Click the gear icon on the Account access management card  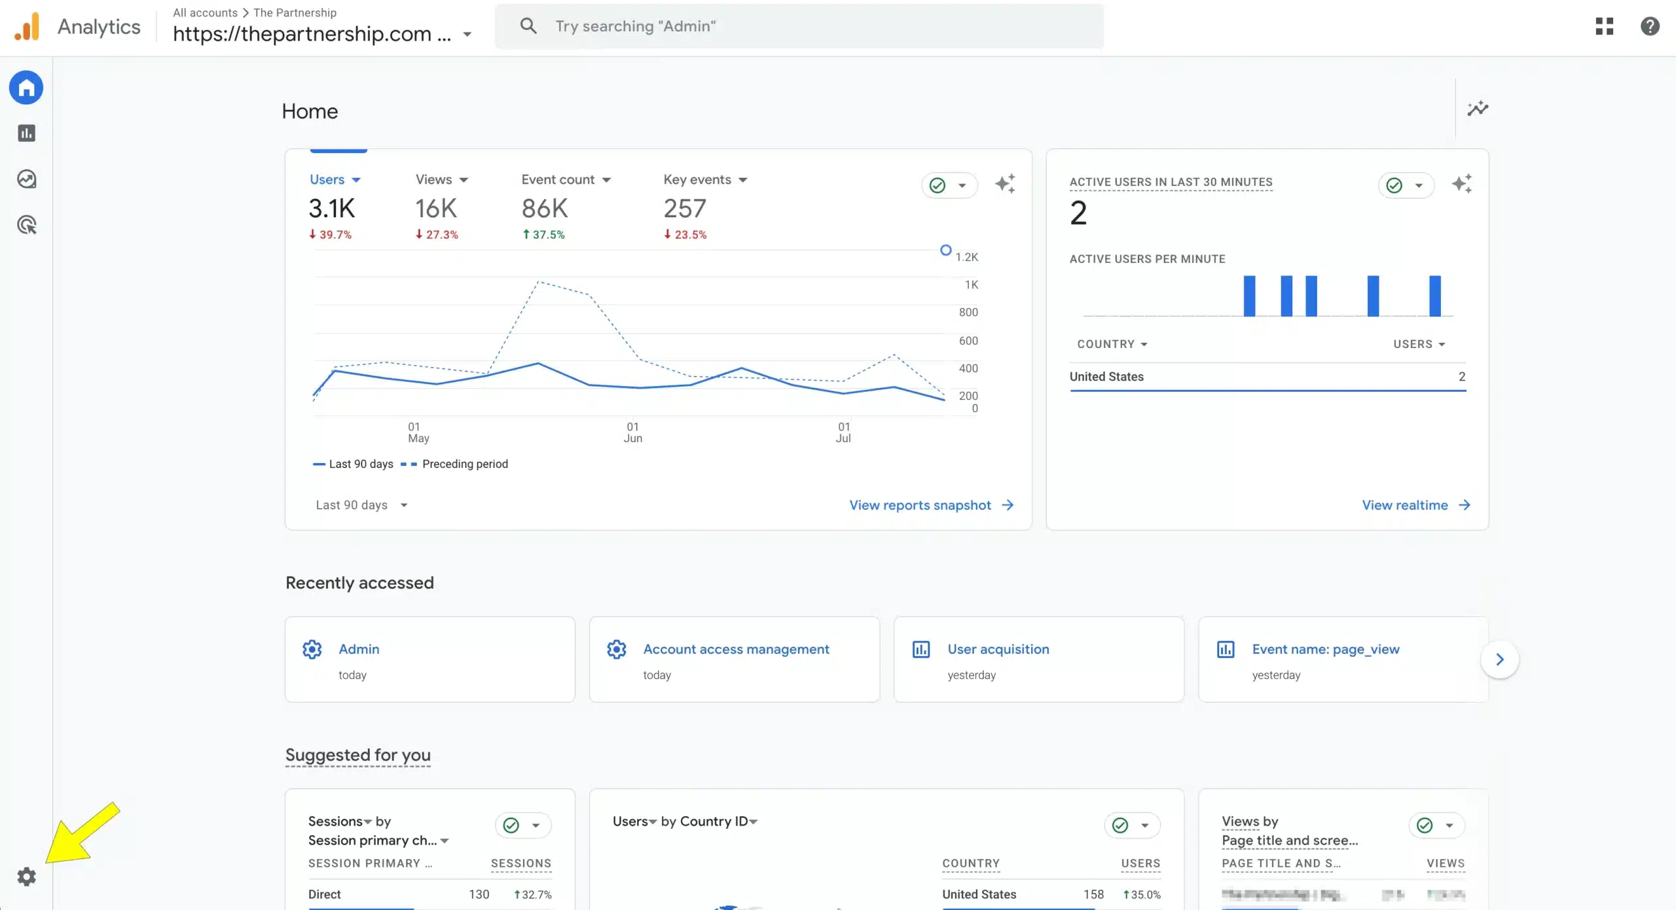(x=617, y=649)
